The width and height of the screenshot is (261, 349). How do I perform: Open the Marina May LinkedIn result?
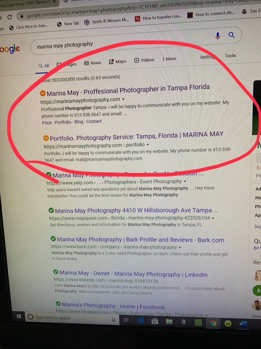click(133, 274)
